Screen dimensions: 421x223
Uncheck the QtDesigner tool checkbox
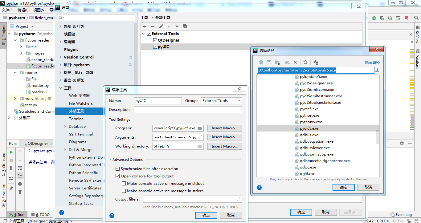155,40
